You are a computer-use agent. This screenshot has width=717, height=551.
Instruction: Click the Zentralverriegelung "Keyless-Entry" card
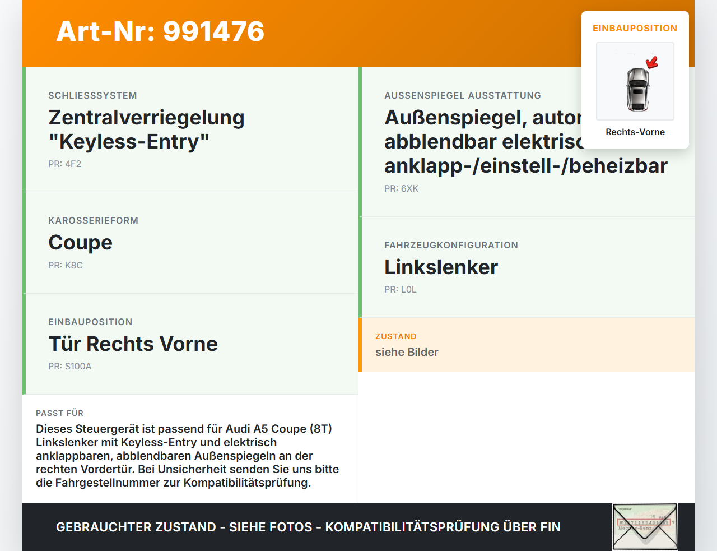(190, 129)
